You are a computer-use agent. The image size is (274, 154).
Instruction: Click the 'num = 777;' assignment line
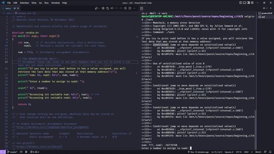[25, 52]
